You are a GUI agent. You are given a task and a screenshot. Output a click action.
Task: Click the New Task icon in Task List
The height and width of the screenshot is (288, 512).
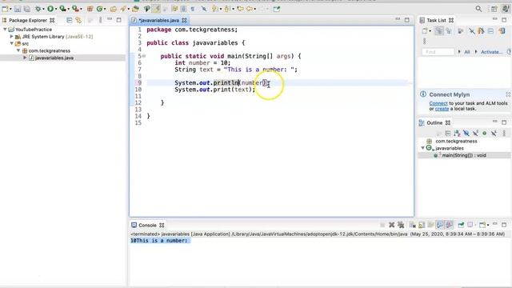[425, 31]
